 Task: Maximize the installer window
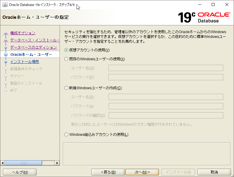pyautogui.click(x=213, y=5)
